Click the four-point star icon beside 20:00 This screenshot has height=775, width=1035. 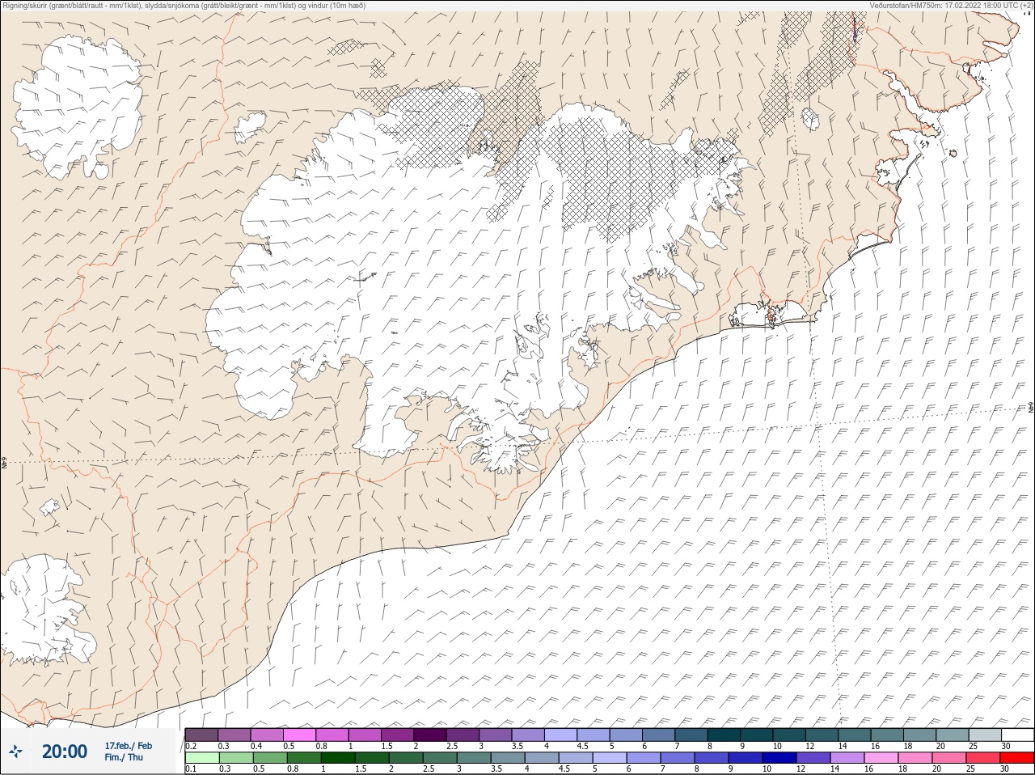pos(15,752)
